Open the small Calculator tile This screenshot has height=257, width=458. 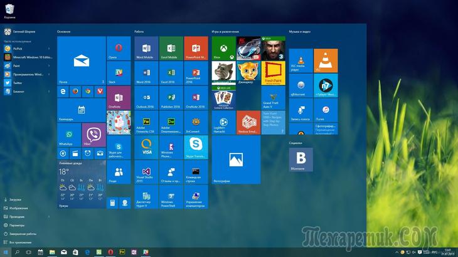(112, 203)
